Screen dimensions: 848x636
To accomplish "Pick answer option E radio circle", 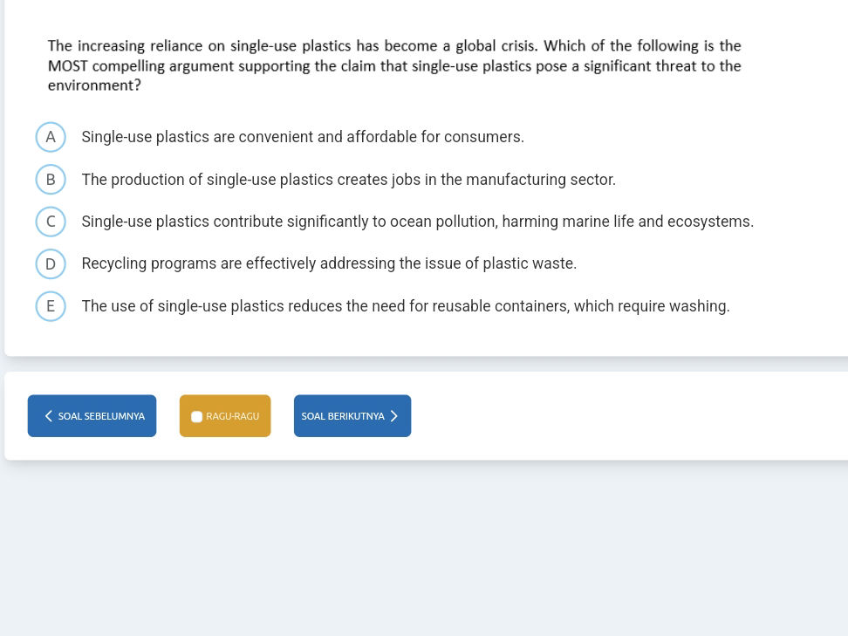I will (x=51, y=306).
